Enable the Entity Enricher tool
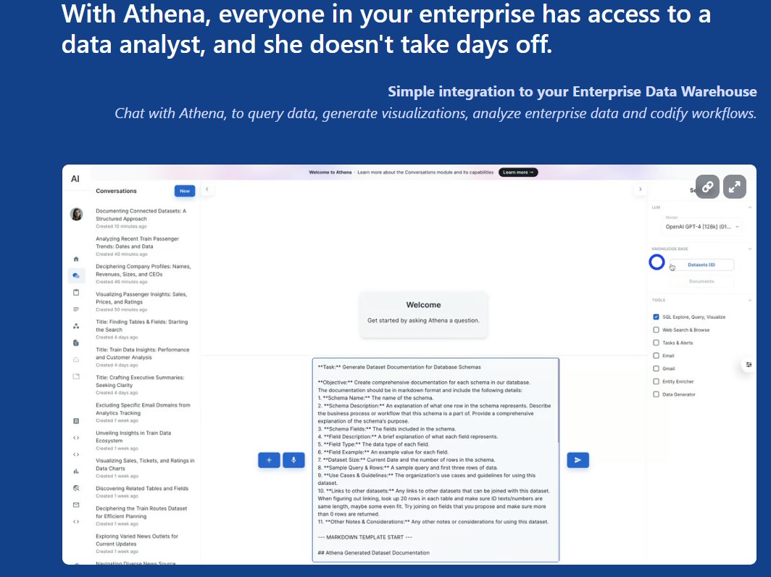Image resolution: width=771 pixels, height=577 pixels. [x=656, y=381]
